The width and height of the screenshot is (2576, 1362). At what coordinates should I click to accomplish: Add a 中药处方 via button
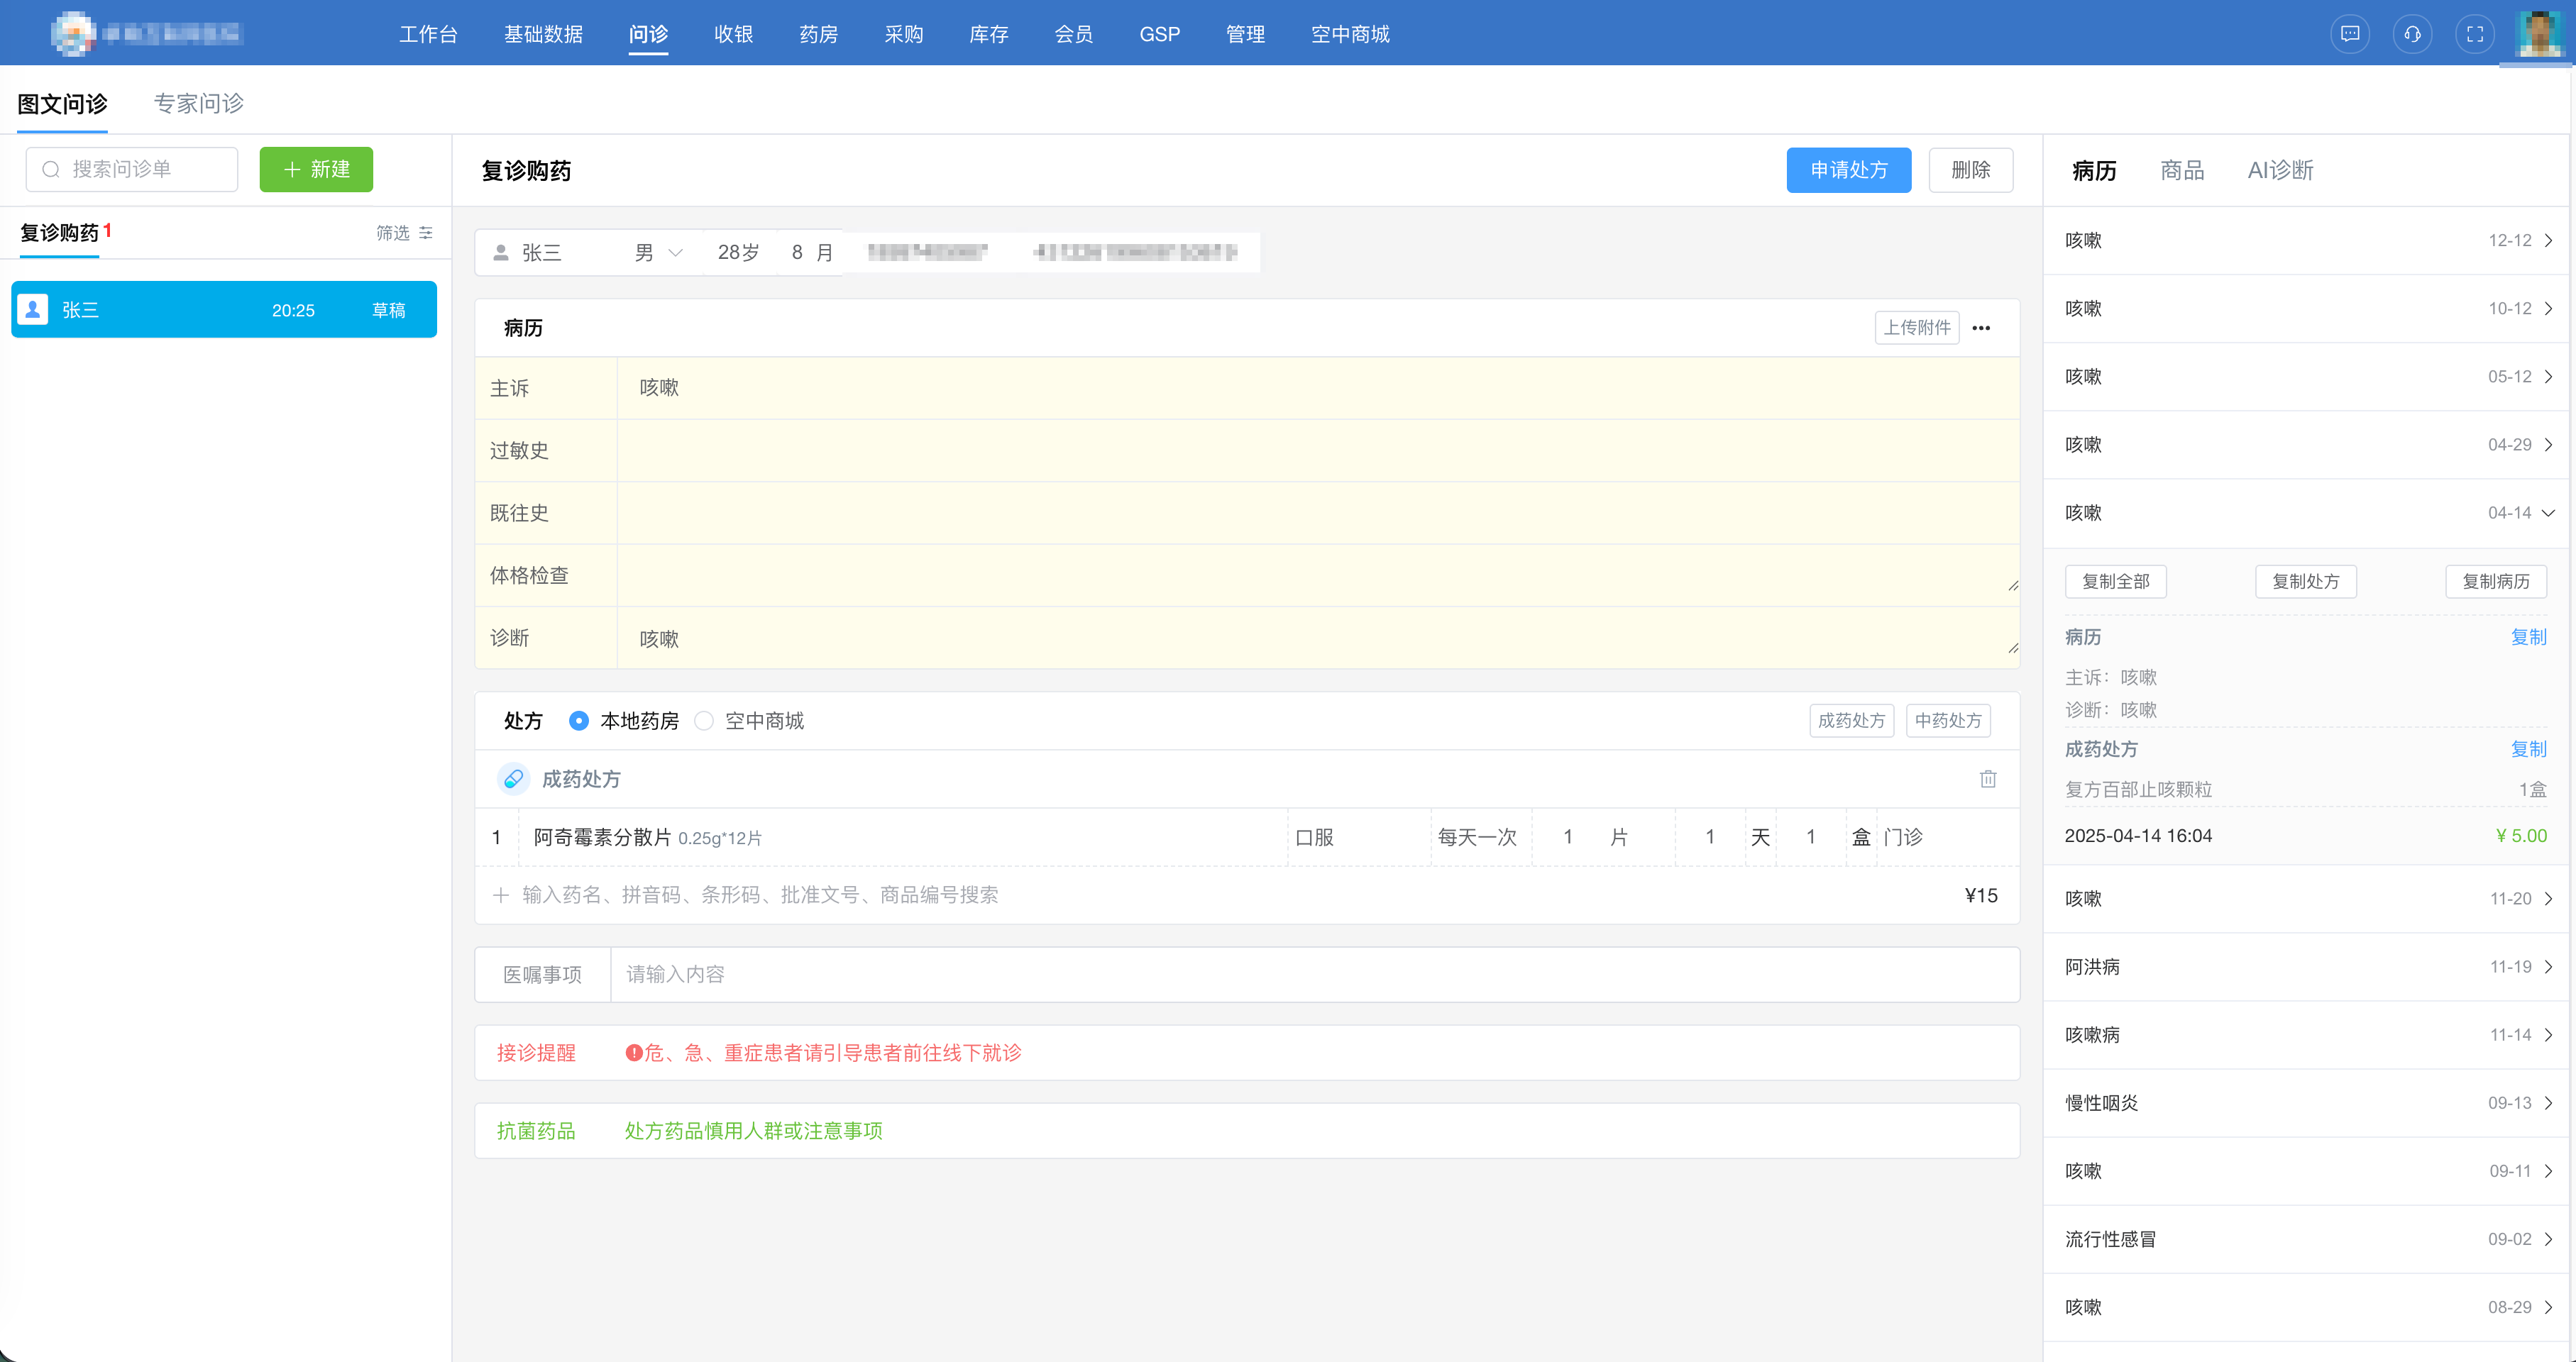[x=1947, y=721]
